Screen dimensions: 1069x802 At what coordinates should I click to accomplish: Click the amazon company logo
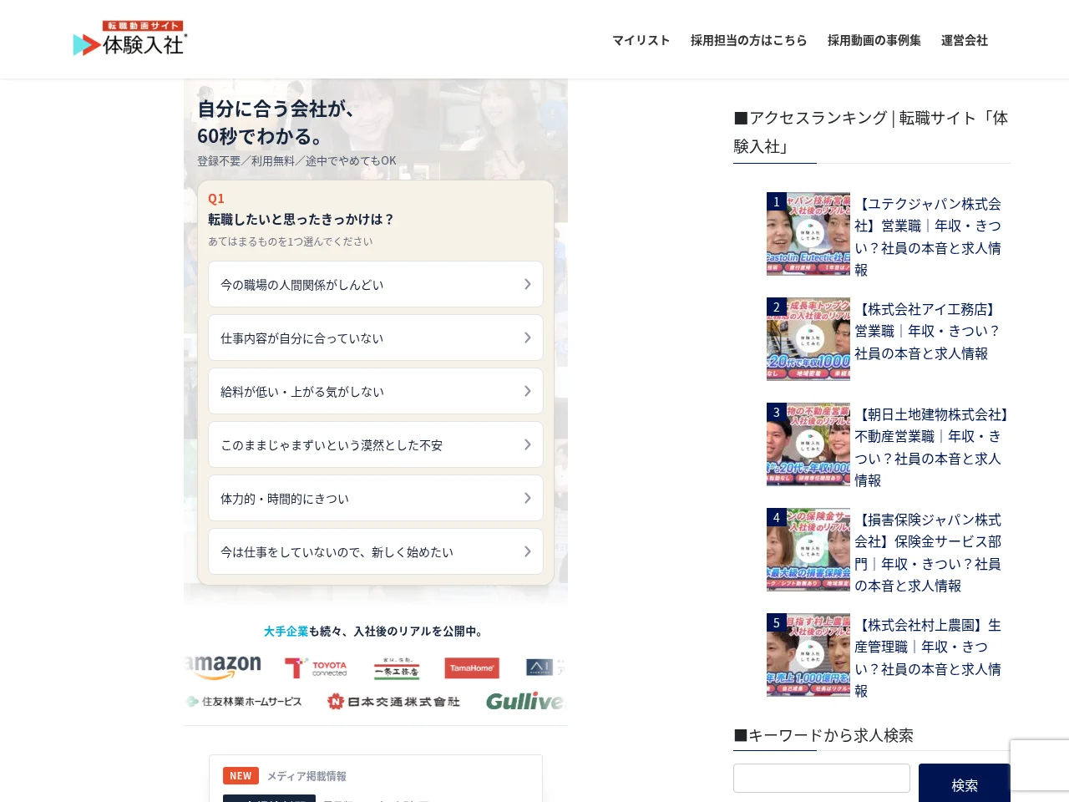point(224,667)
